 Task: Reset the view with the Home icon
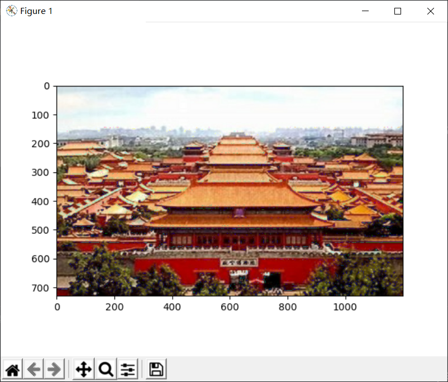(x=12, y=369)
